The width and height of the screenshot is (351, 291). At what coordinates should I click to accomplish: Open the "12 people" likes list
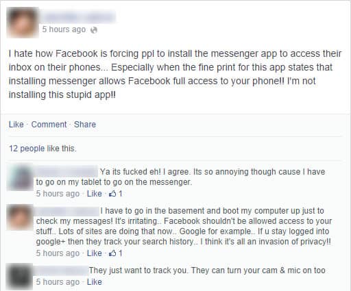tap(27, 149)
